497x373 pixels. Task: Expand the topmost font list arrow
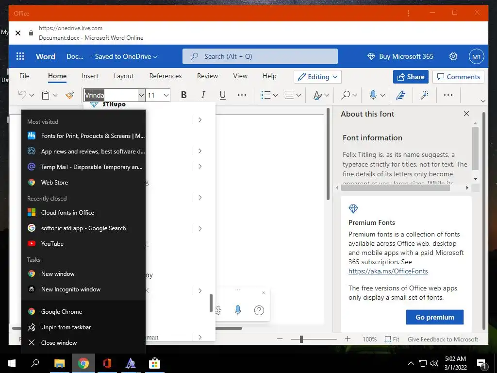199,119
